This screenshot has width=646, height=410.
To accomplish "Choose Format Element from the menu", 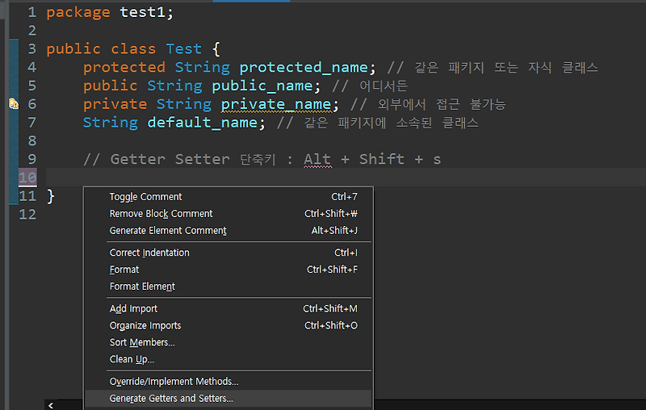I will (x=229, y=287).
